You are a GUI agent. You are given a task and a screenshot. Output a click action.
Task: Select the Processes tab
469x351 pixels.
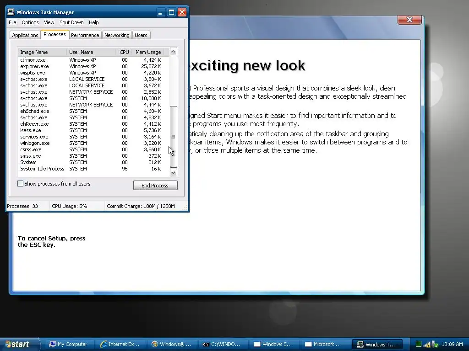55,34
